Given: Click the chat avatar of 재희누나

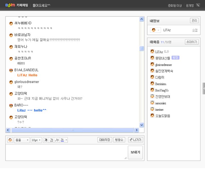Looking at the screenshot, I should click(x=11, y=47).
